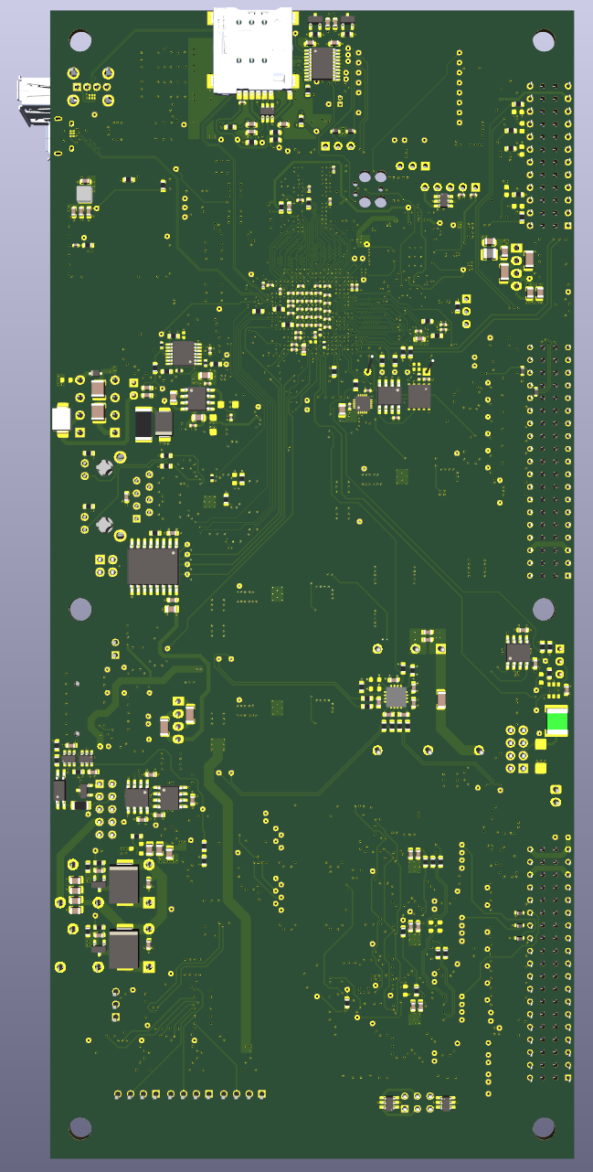Click the bottom-right mounting hole
The height and width of the screenshot is (1172, 593).
[x=544, y=1128]
